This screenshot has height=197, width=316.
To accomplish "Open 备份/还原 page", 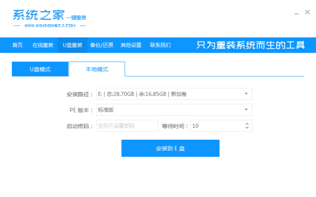I will tap(102, 45).
